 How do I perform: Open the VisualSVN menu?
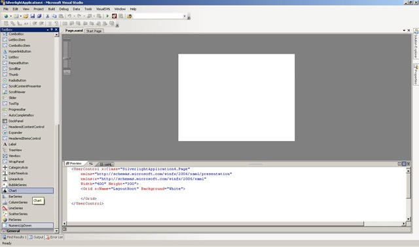pos(103,9)
